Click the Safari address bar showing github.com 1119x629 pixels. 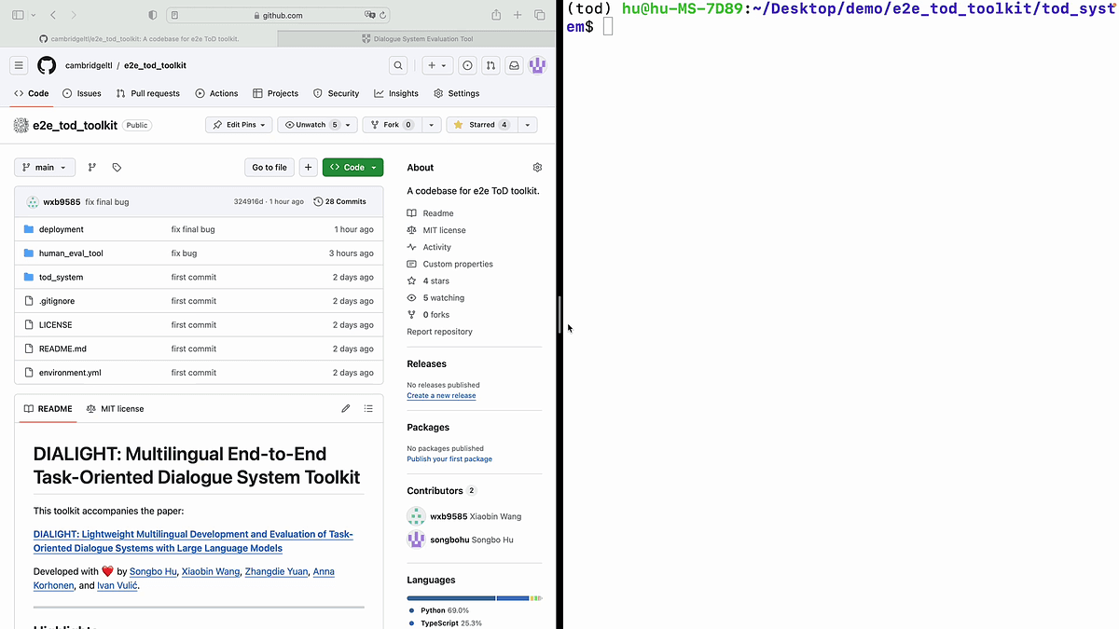click(278, 15)
